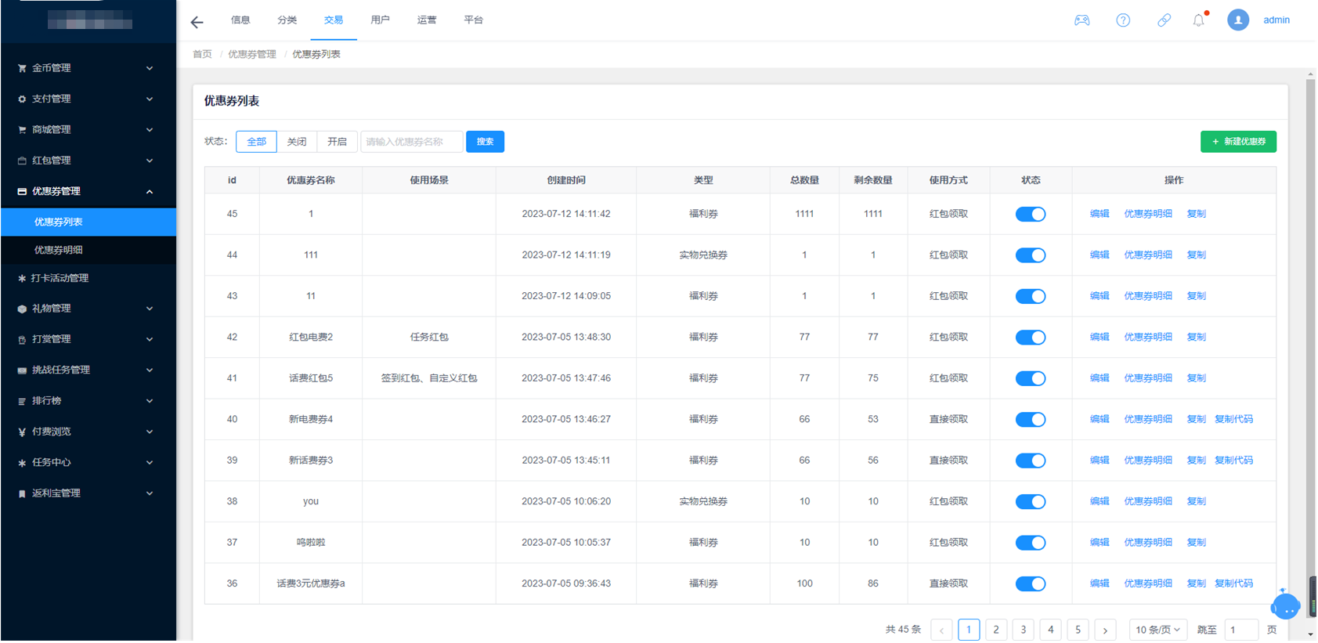Click 复制代码 for 新电费券4
This screenshot has width=1318, height=643.
click(x=1233, y=420)
